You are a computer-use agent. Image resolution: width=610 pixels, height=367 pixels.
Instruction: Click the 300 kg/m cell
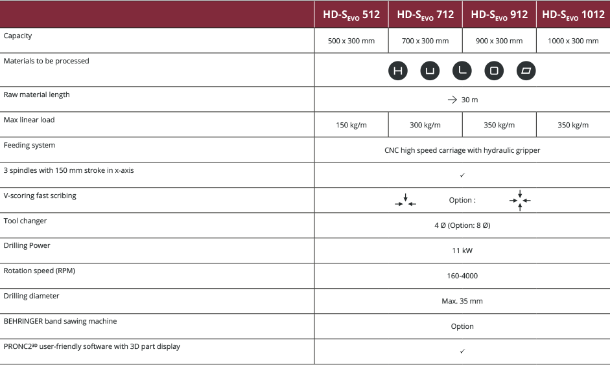pos(425,125)
